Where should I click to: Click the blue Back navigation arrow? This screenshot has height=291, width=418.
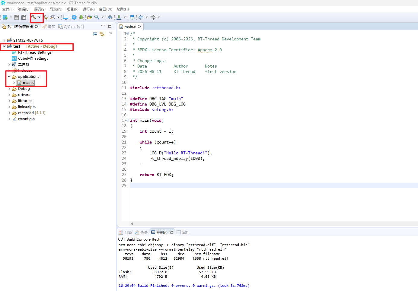pyautogui.click(x=141, y=17)
